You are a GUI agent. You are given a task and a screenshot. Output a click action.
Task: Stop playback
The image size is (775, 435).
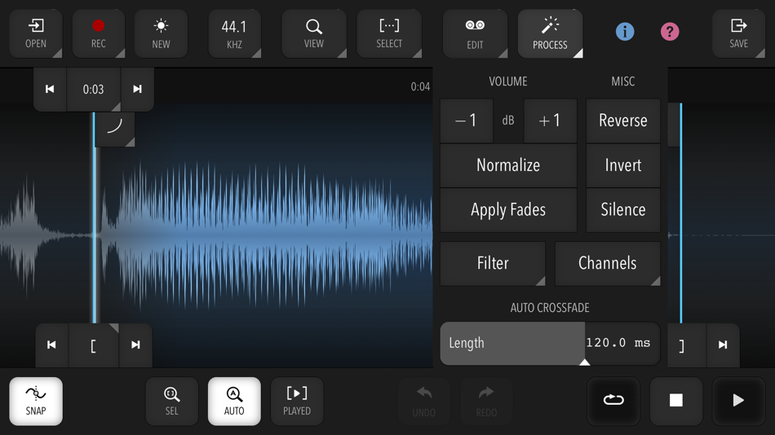pos(676,401)
